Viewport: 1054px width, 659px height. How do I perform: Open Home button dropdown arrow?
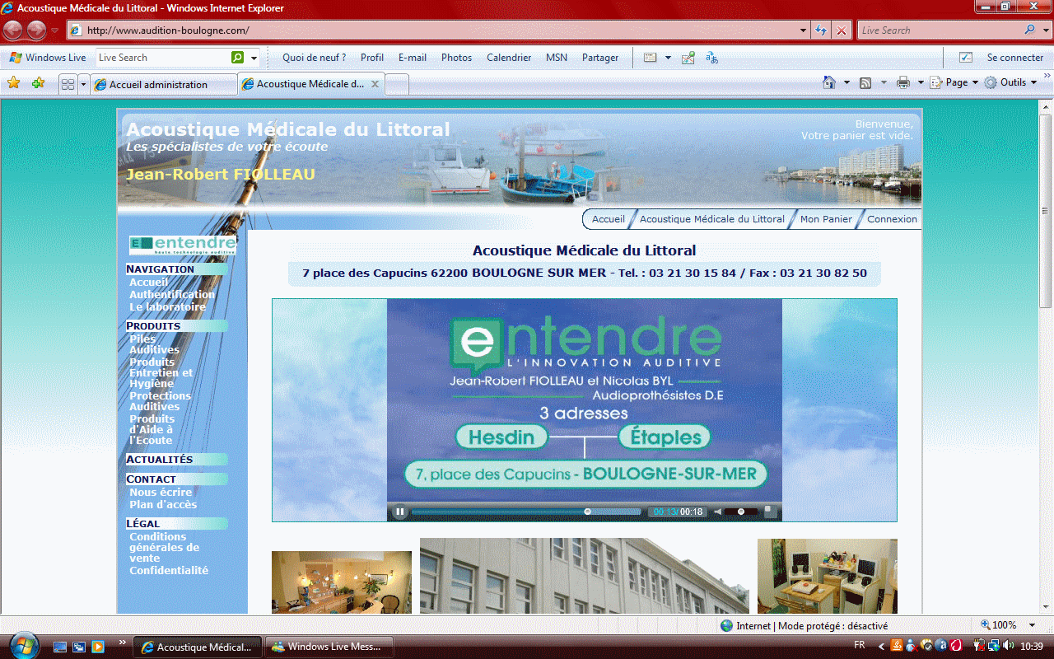coord(846,82)
